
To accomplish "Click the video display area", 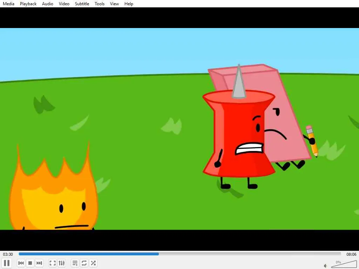I will pos(179,129).
